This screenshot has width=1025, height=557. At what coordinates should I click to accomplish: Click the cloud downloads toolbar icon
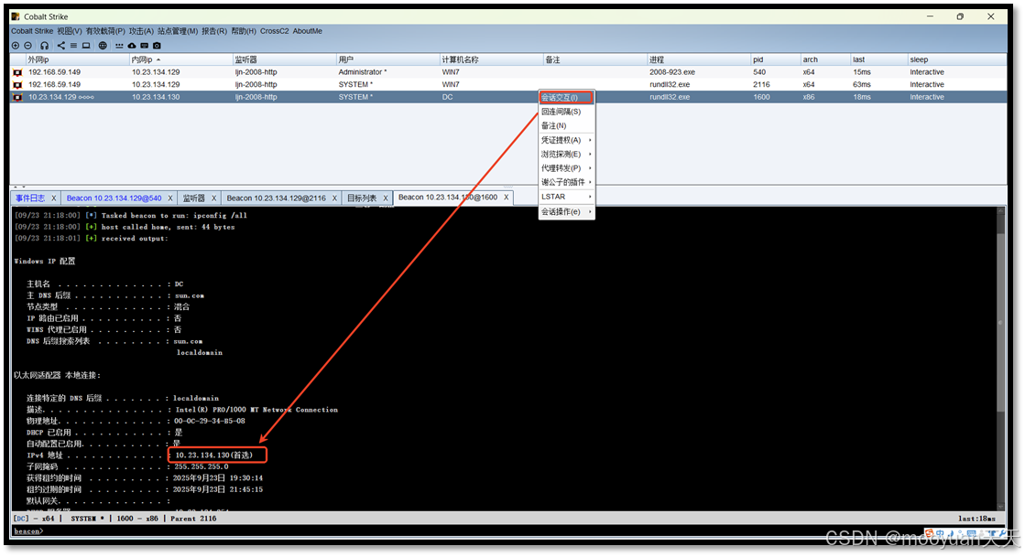(x=131, y=46)
